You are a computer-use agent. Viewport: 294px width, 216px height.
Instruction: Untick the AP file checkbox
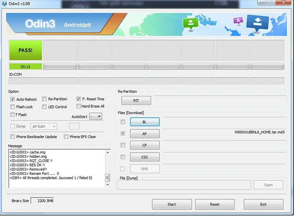tap(123, 133)
